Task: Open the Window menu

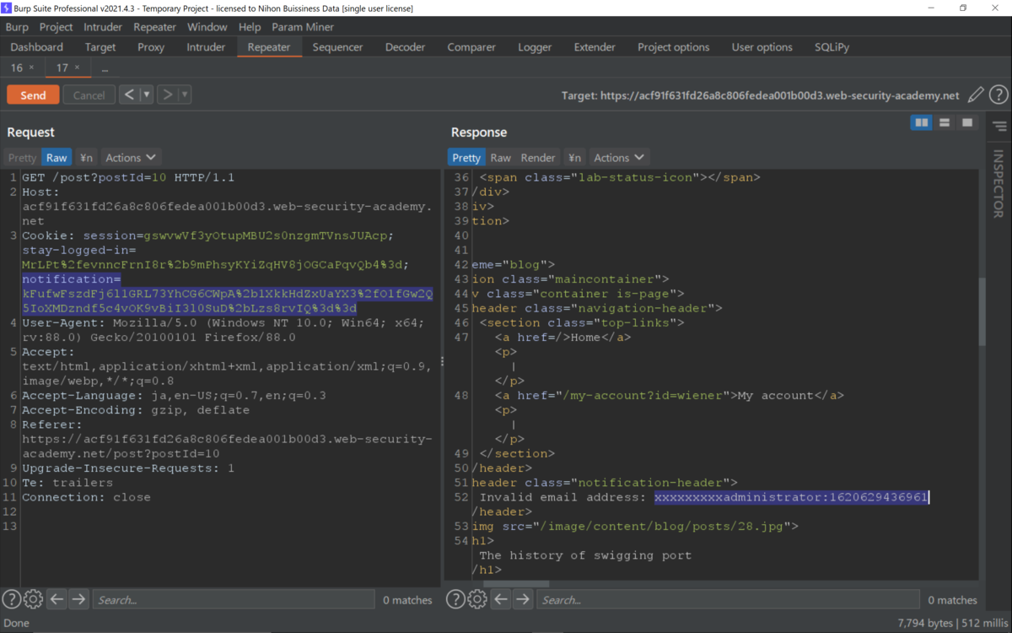Action: point(207,27)
